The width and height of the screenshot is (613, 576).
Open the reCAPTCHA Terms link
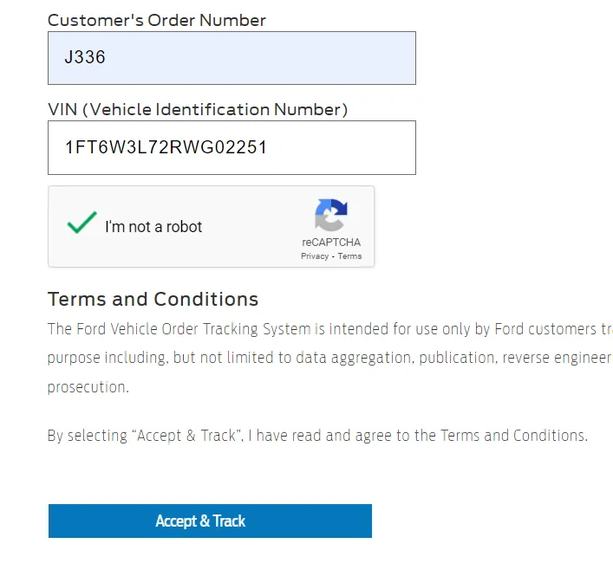click(350, 256)
